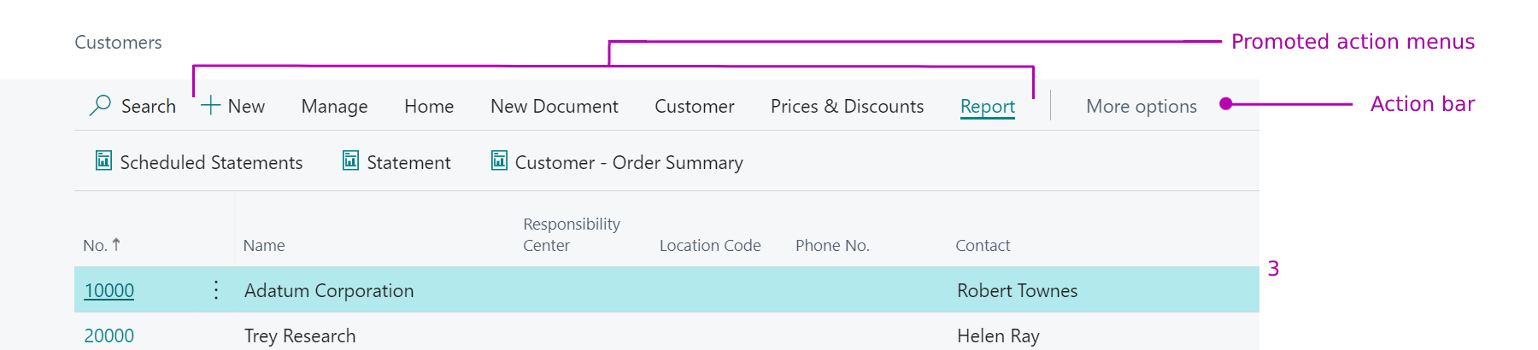
Task: Click the Location Code column header
Action: (x=710, y=245)
